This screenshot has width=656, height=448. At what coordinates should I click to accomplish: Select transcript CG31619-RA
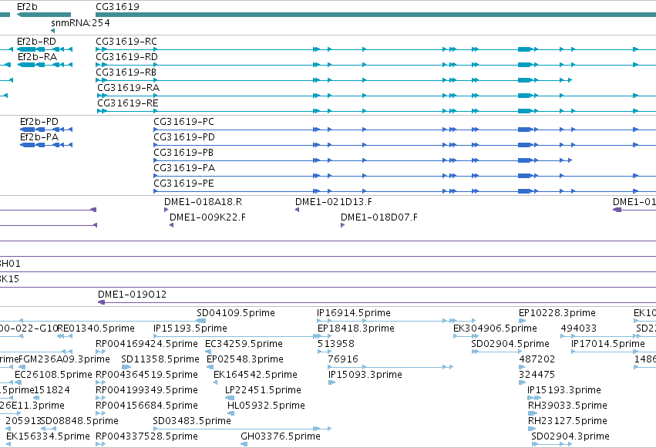pyautogui.click(x=129, y=88)
